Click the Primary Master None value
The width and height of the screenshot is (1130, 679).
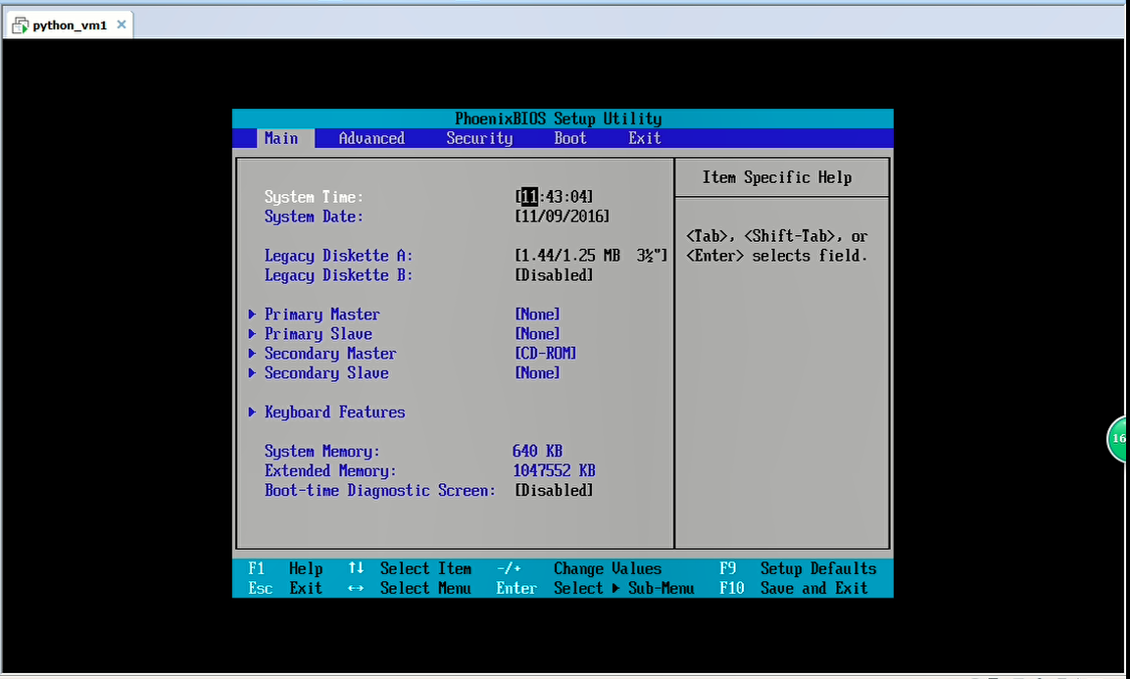(x=538, y=315)
